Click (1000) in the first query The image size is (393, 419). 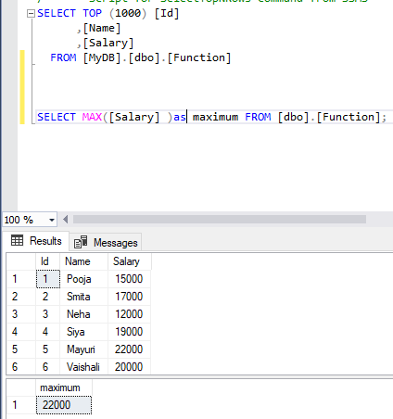click(x=128, y=13)
